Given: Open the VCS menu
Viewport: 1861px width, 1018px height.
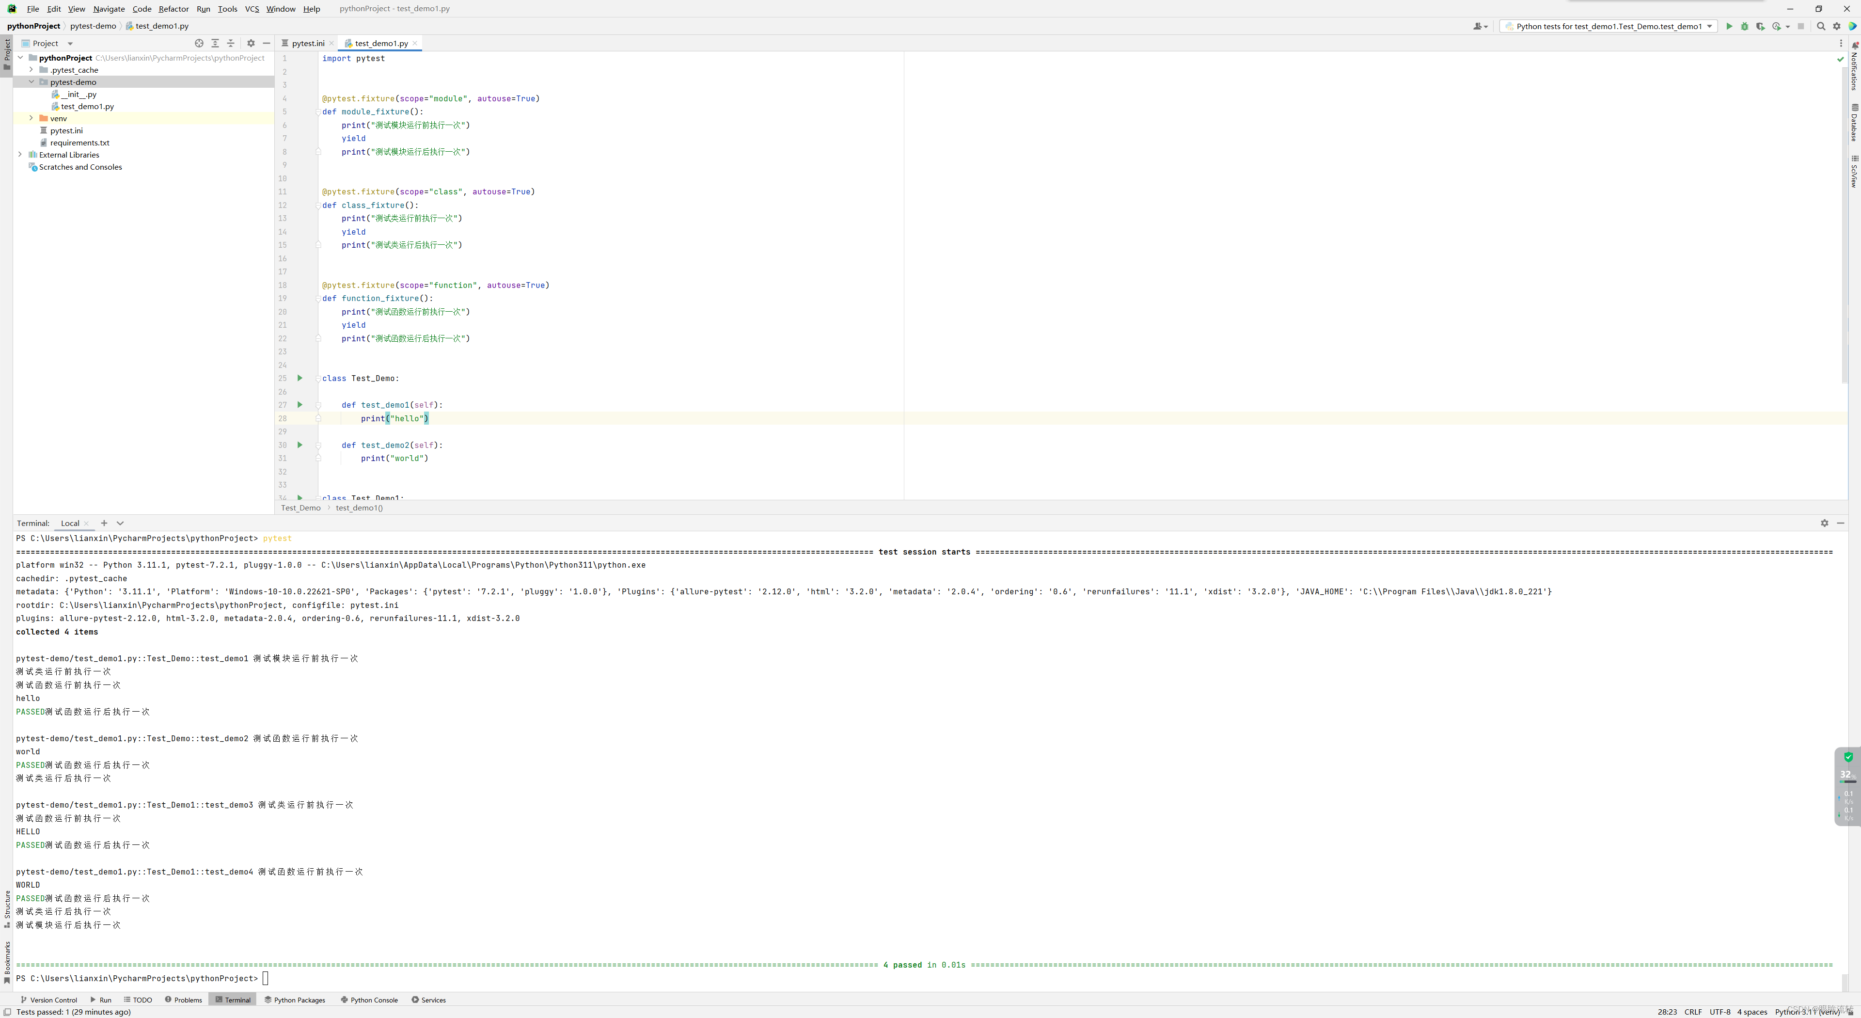Looking at the screenshot, I should click(252, 9).
